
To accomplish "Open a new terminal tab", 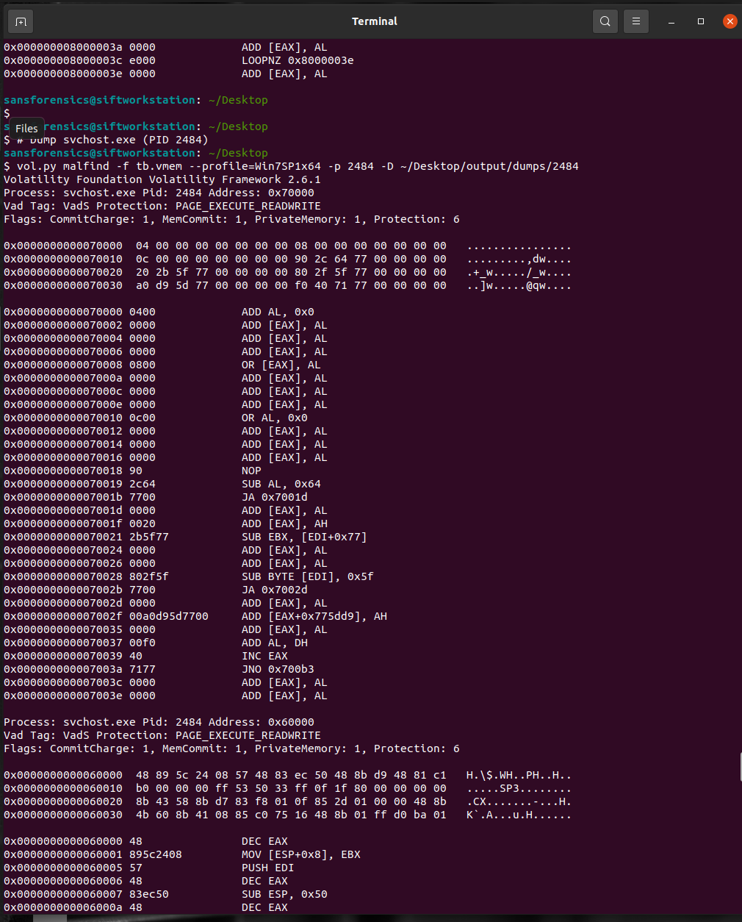I will [21, 21].
